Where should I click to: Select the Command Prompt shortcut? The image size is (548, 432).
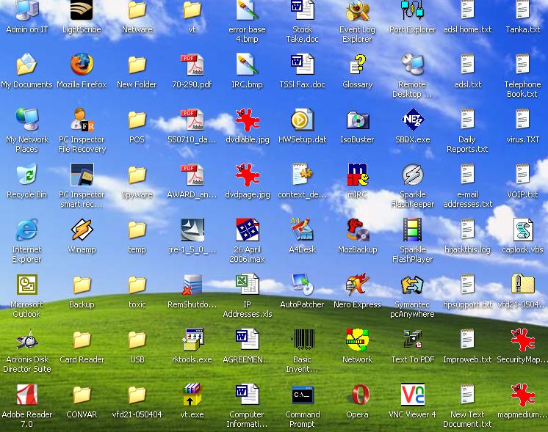(x=302, y=395)
